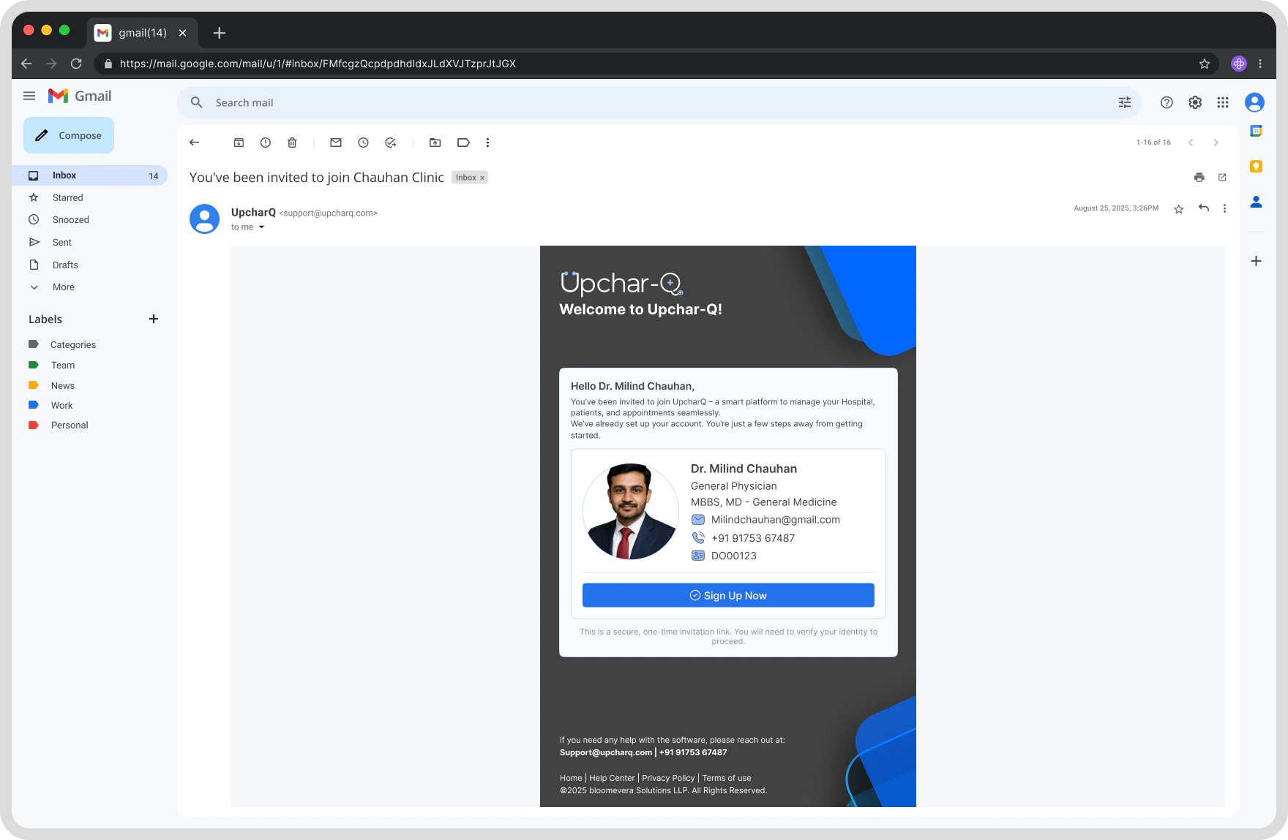Add the email to Tasks
Viewport: 1288px width, 840px height.
coord(391,143)
